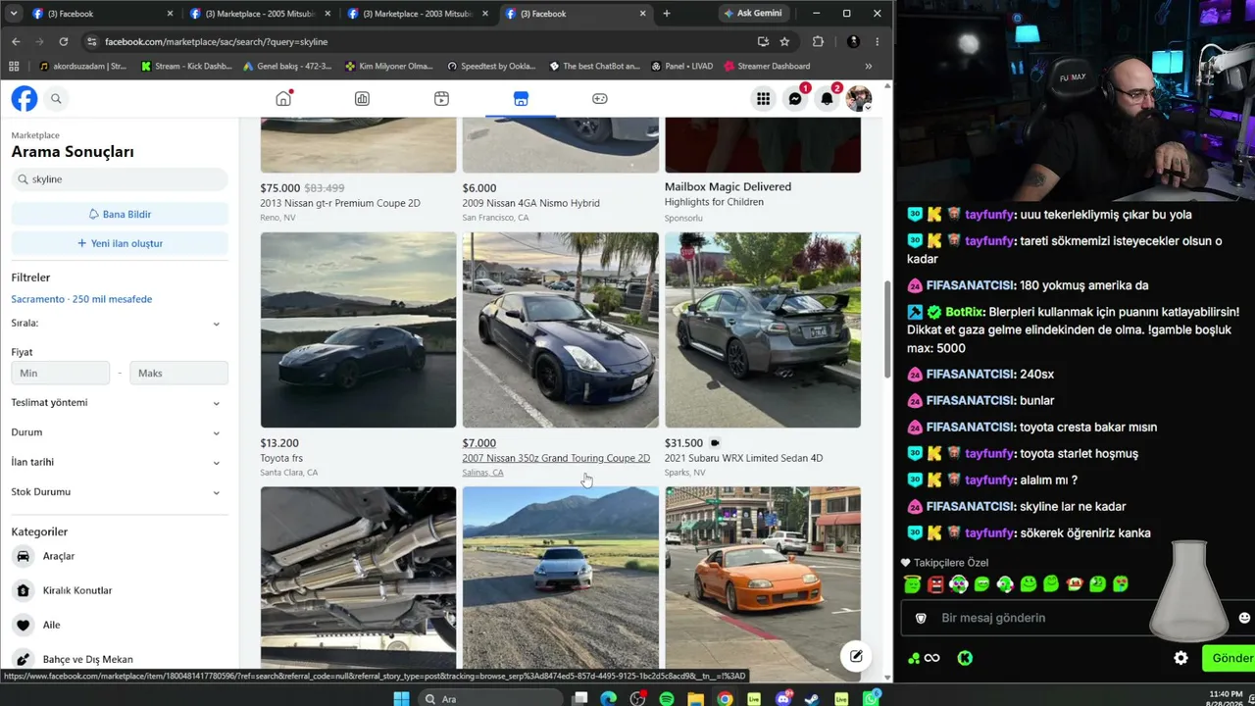Click the compose new message pencil icon

pyautogui.click(x=856, y=656)
